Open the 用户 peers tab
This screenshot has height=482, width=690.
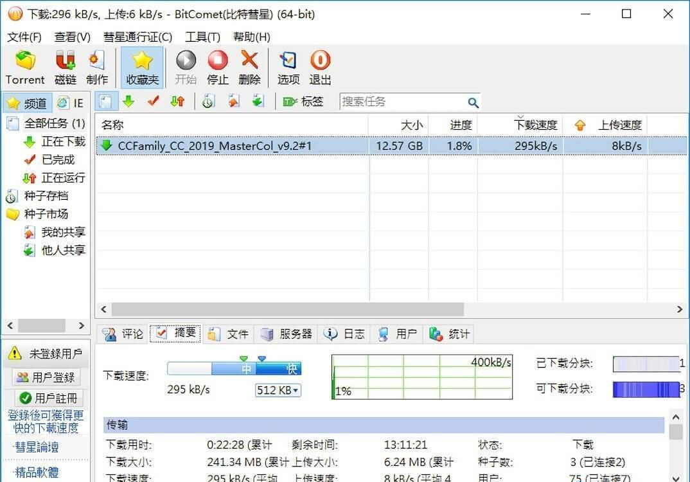(397, 334)
